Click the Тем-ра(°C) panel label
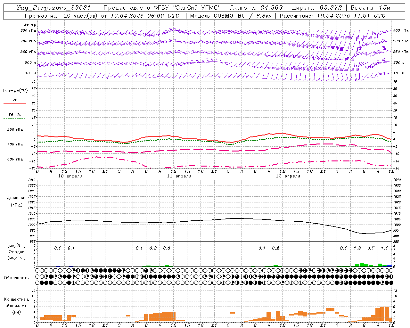Image resolution: width=410 pixels, height=328 pixels. [x=15, y=90]
